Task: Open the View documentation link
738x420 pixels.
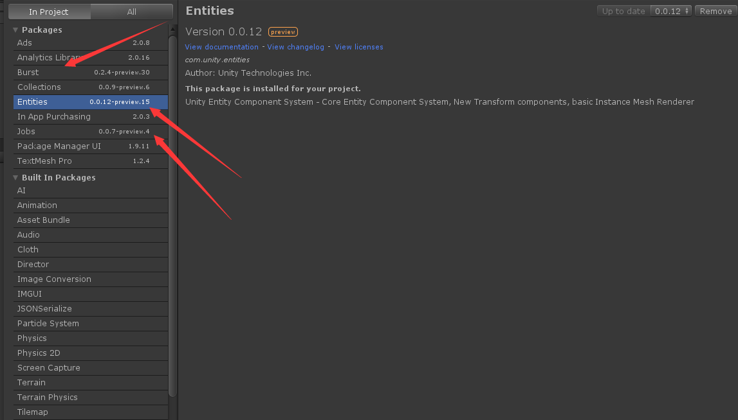Action: coord(222,47)
